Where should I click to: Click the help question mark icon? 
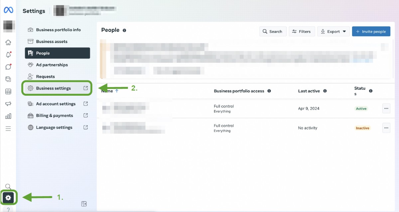pos(8,209)
